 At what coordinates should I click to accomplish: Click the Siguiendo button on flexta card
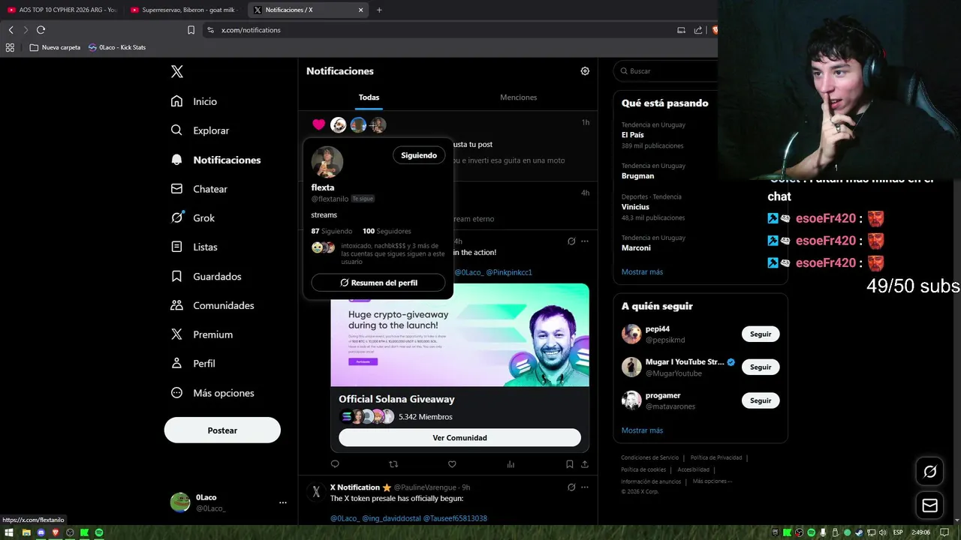(419, 155)
